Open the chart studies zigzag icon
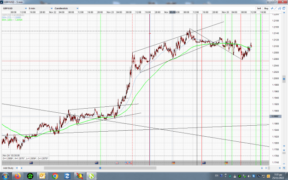Screen dimensions: 288x180 point(272,8)
